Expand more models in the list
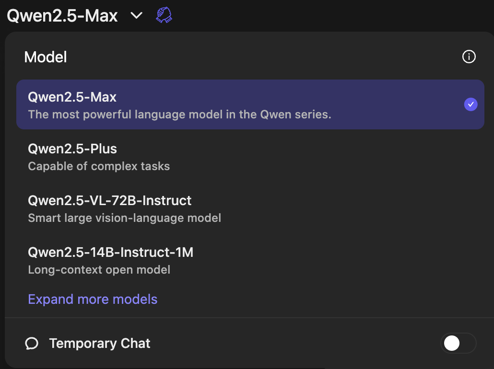 [x=93, y=300]
